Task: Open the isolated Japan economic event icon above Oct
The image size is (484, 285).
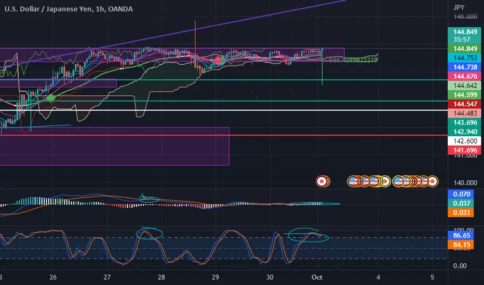Action: pos(322,181)
